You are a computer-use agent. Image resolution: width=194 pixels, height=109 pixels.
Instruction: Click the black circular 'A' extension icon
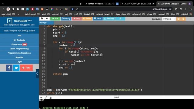(x=47, y=9)
